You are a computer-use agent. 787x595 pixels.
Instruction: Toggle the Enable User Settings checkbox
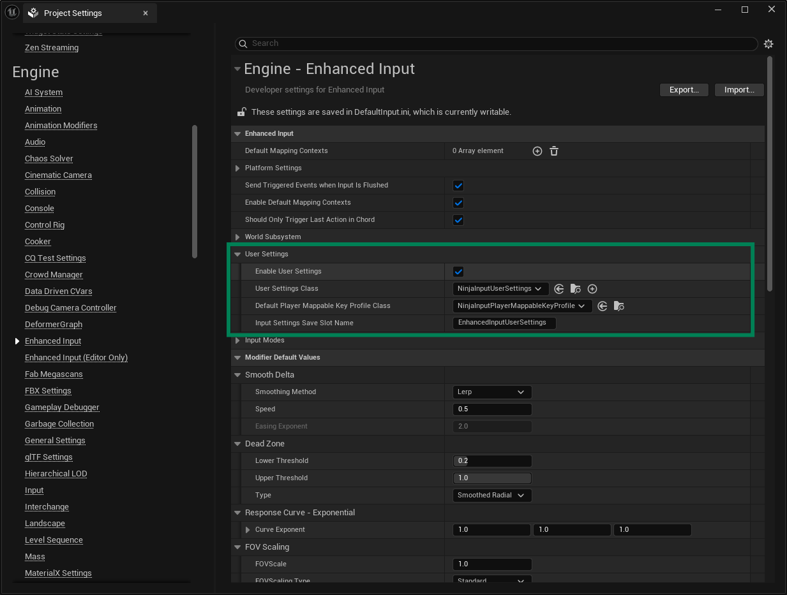pyautogui.click(x=458, y=271)
